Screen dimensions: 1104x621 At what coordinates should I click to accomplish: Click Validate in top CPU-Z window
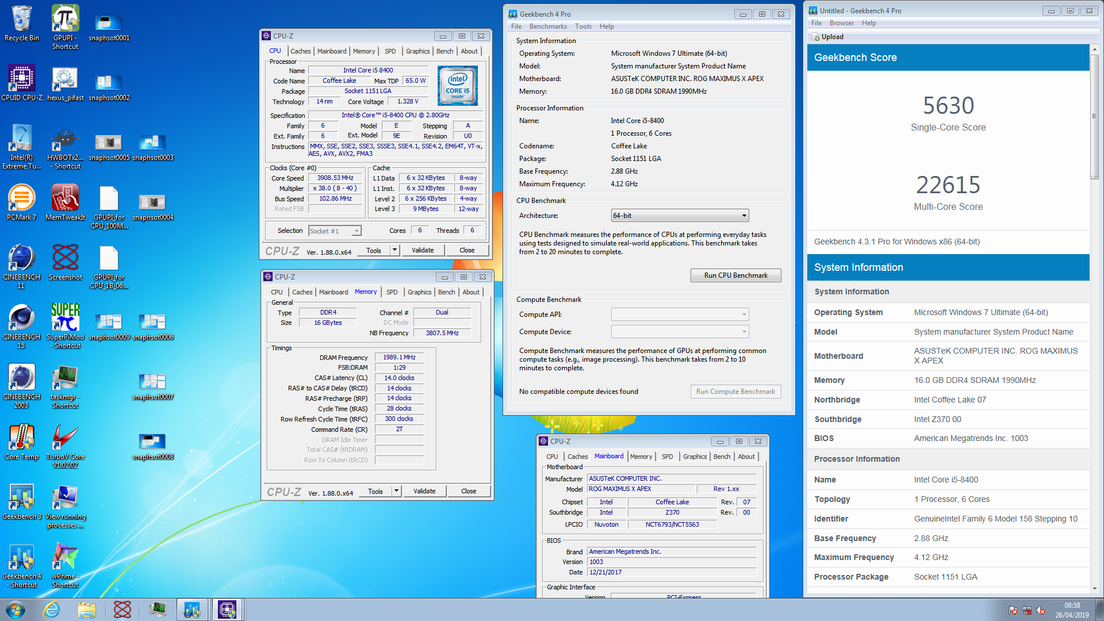click(423, 250)
